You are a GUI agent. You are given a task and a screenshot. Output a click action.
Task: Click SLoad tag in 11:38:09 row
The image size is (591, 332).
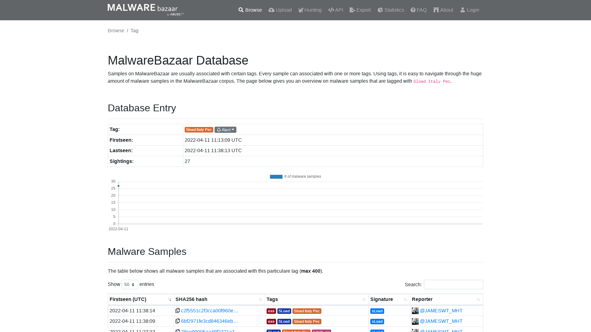pos(284,322)
